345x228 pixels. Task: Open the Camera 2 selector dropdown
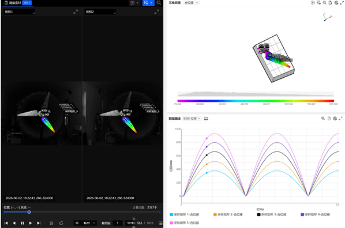click(x=100, y=12)
